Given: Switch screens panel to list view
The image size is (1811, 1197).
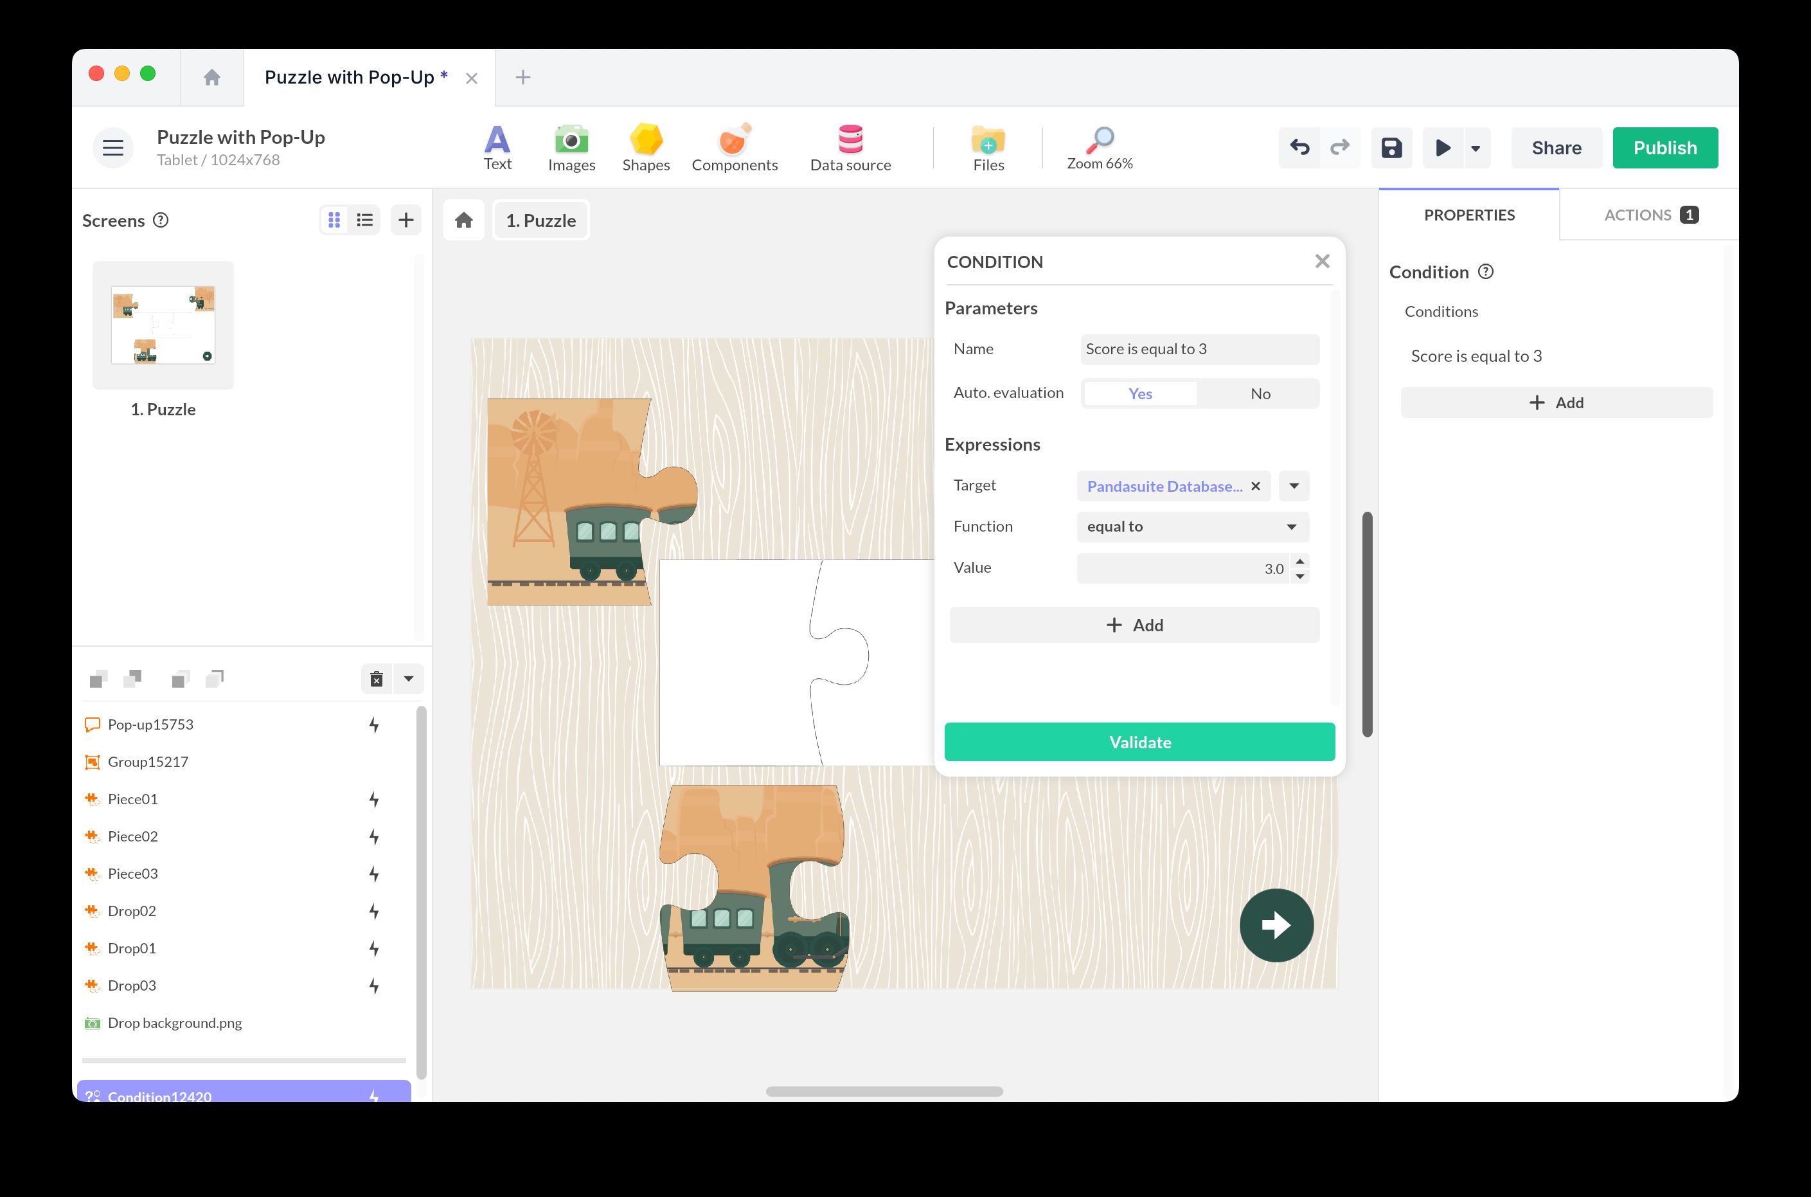Looking at the screenshot, I should click(365, 221).
